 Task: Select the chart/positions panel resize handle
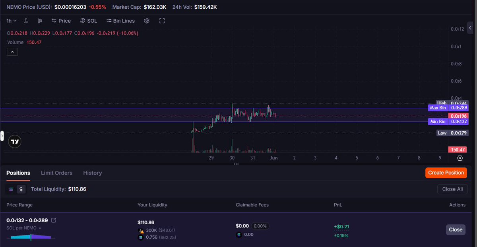tap(236, 164)
